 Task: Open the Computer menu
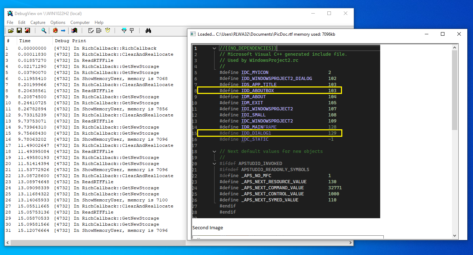(80, 22)
